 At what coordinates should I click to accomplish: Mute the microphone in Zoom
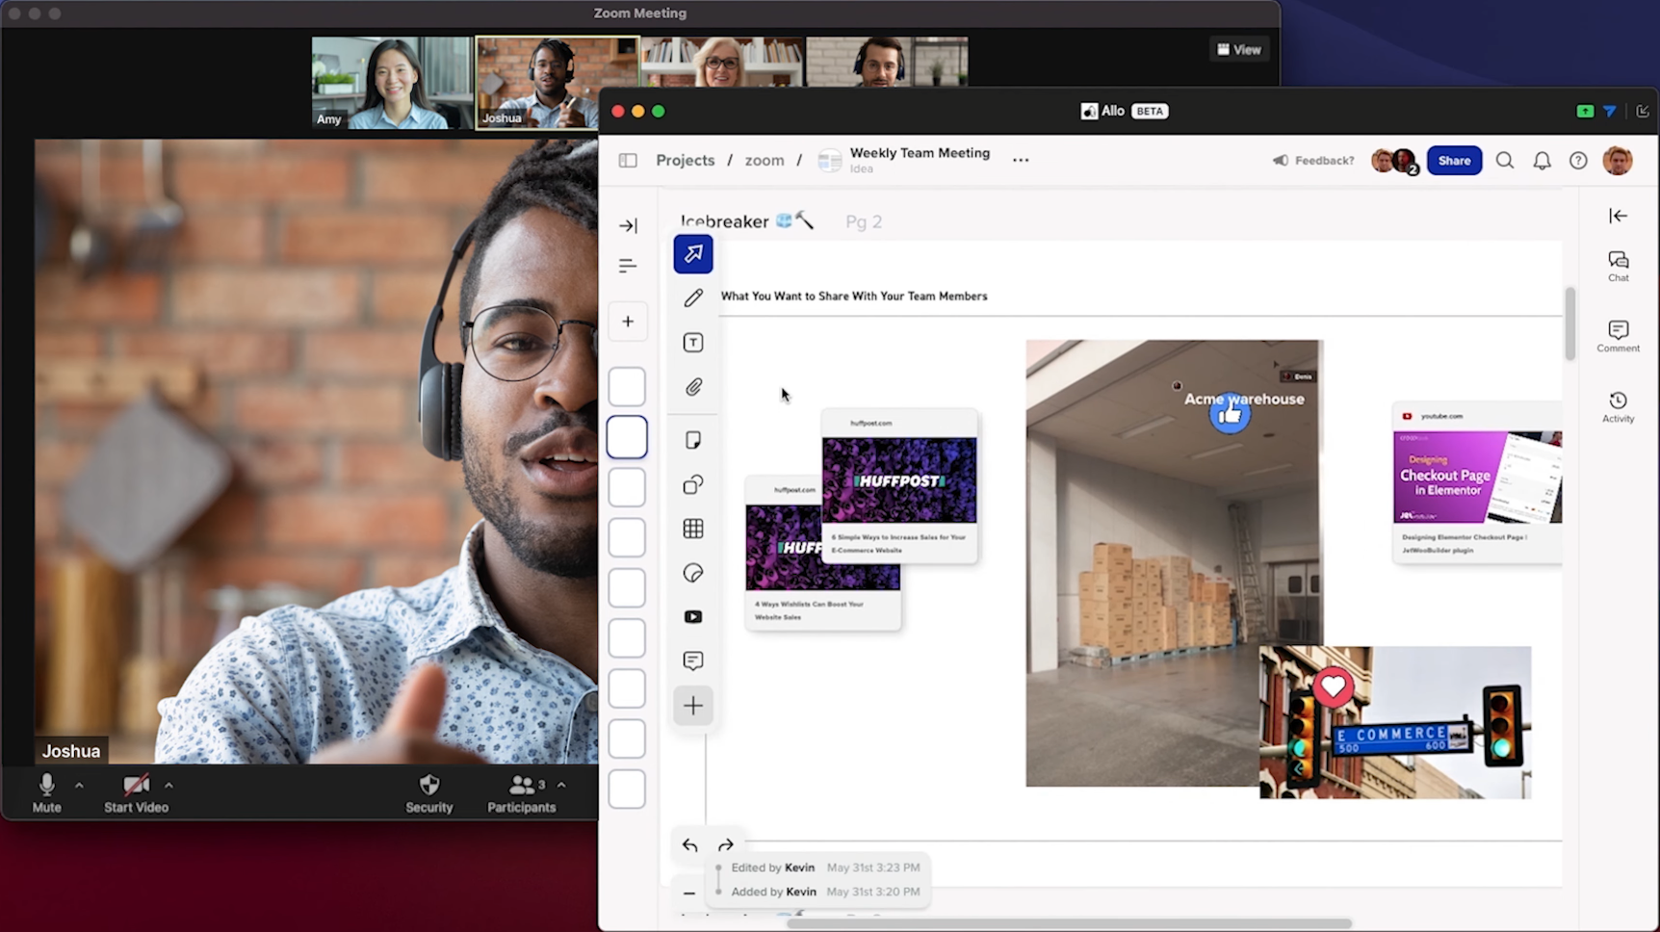pyautogui.click(x=46, y=793)
